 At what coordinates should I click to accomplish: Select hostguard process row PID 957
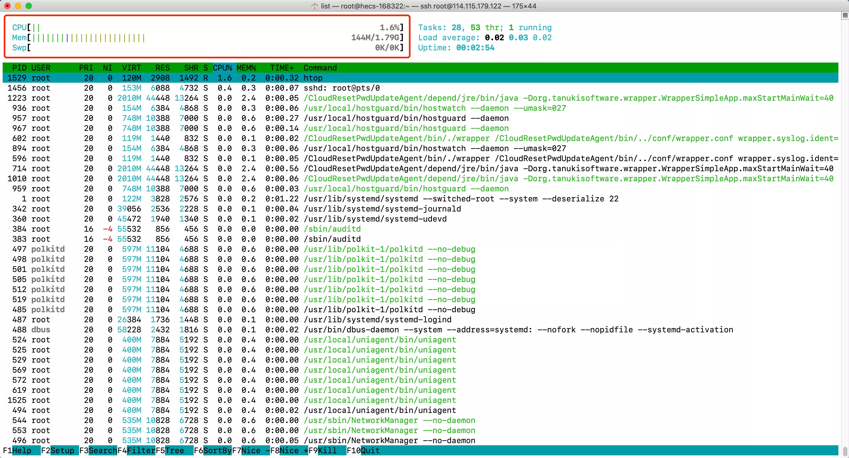[420, 118]
